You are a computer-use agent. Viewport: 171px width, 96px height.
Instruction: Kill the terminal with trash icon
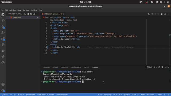(x=162, y=67)
